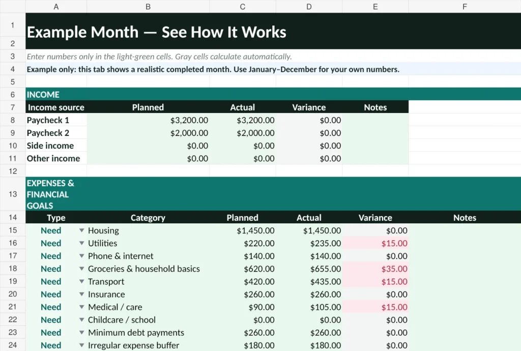Open the Groceries & household basics dropdown arrow
Image resolution: width=521 pixels, height=351 pixels.
click(x=82, y=268)
